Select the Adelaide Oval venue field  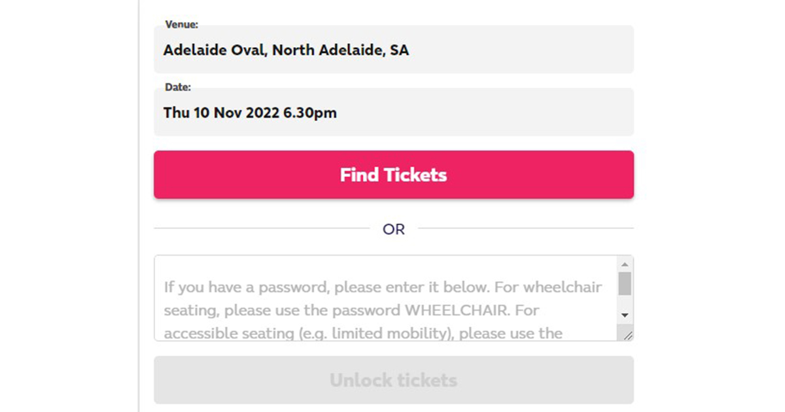(393, 50)
